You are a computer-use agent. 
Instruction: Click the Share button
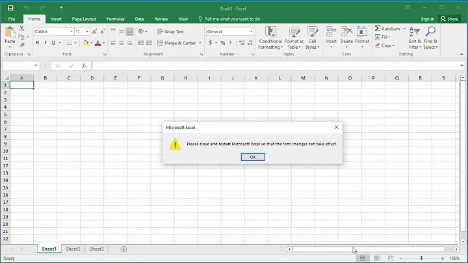point(450,19)
